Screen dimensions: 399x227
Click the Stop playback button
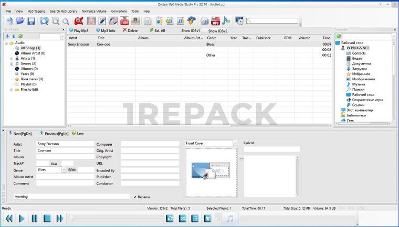47,218
